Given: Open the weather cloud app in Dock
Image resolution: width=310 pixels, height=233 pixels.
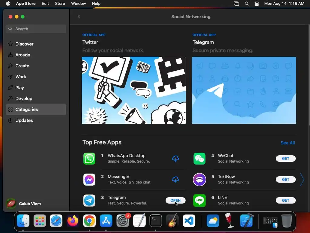Looking at the screenshot, I should click(213, 221).
